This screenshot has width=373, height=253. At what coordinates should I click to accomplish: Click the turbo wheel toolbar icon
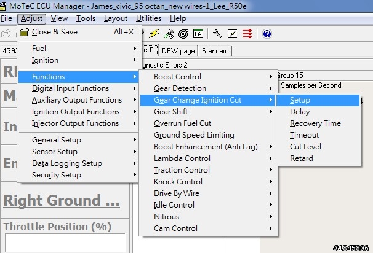183,34
